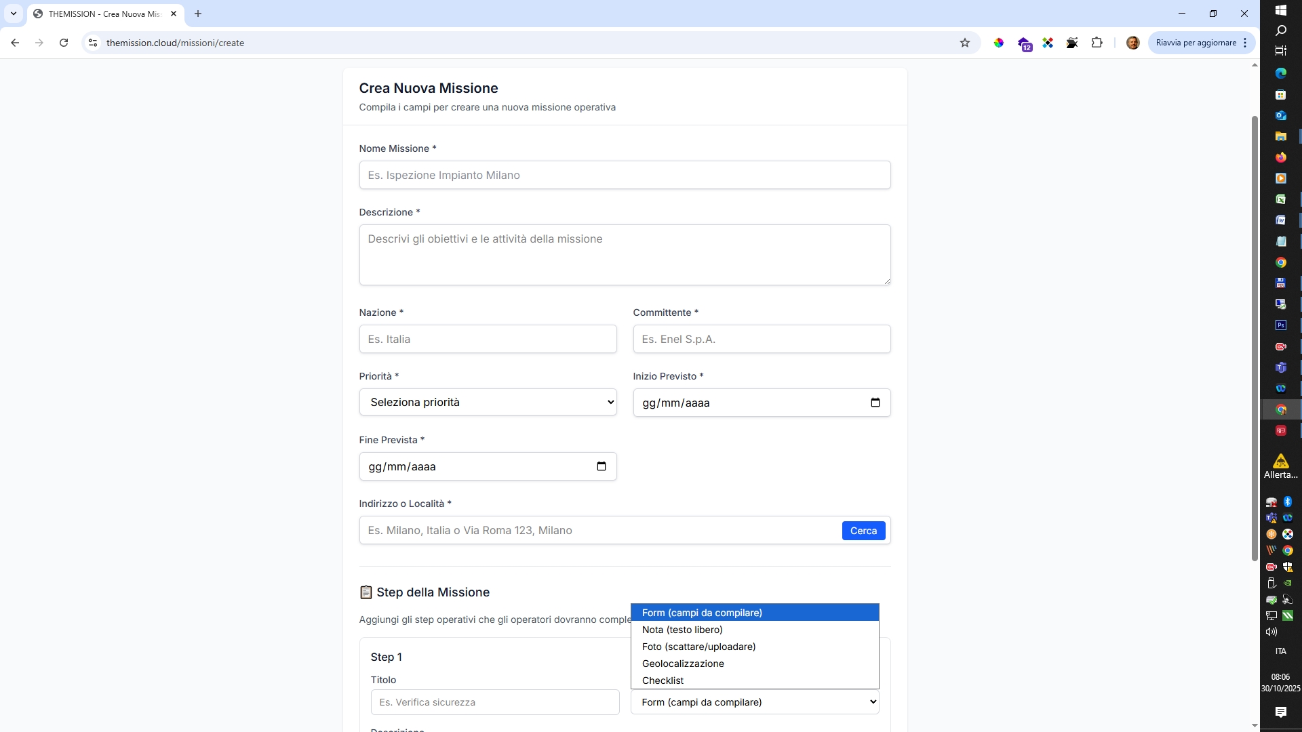This screenshot has width=1302, height=732.
Task: Choose Geolocalizzazione from the list
Action: coord(683,664)
